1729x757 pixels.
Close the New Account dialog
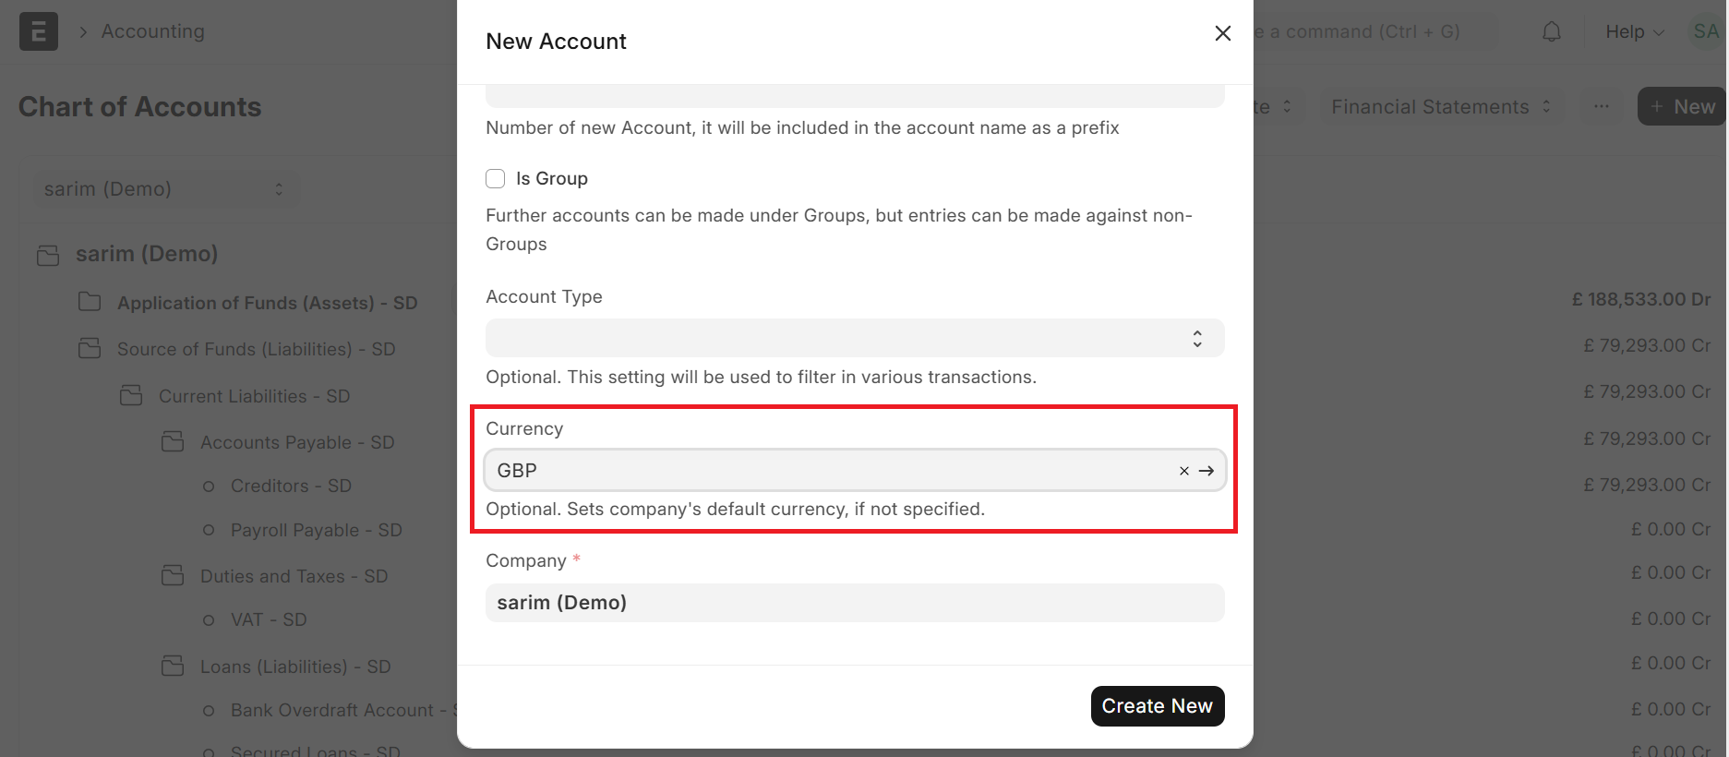point(1223,33)
